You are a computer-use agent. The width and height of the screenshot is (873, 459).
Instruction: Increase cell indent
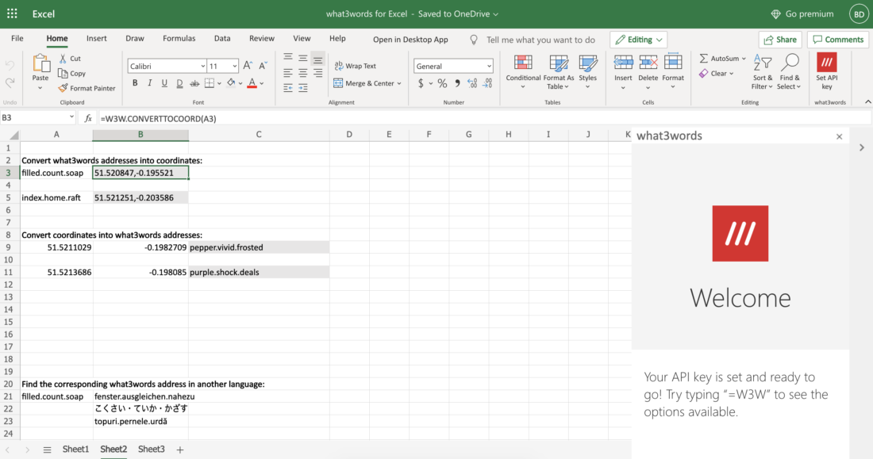coord(303,89)
